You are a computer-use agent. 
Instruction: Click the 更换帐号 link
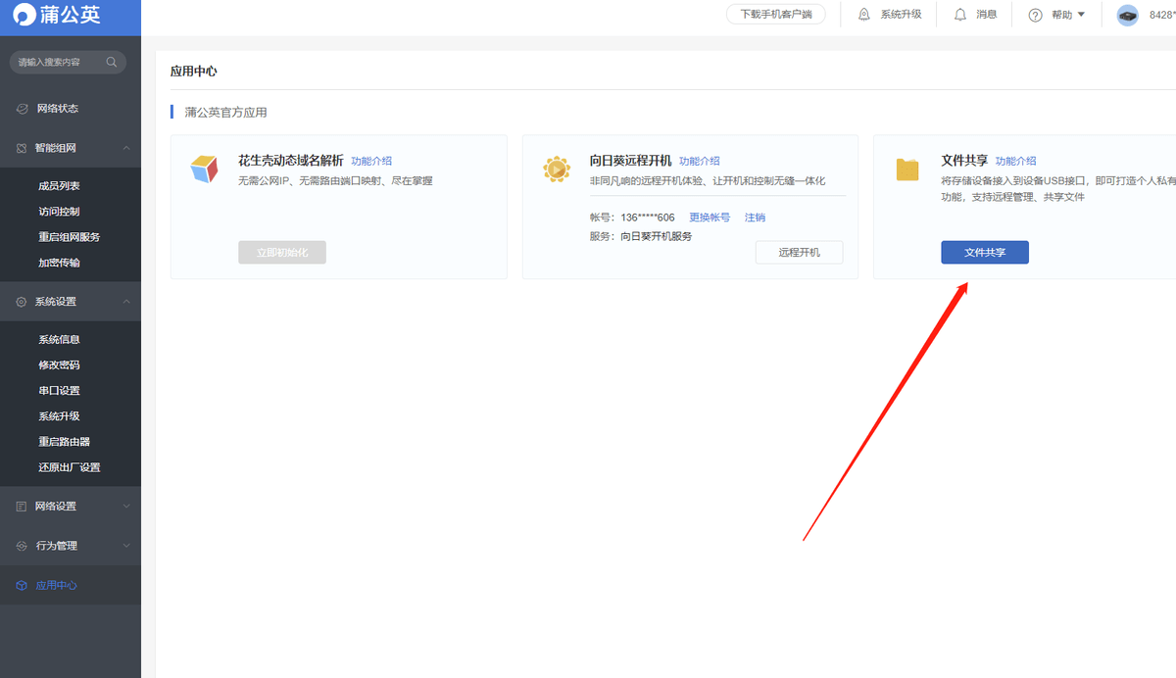[x=710, y=218]
